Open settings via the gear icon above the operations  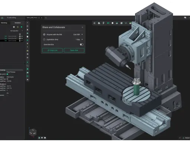14,27
